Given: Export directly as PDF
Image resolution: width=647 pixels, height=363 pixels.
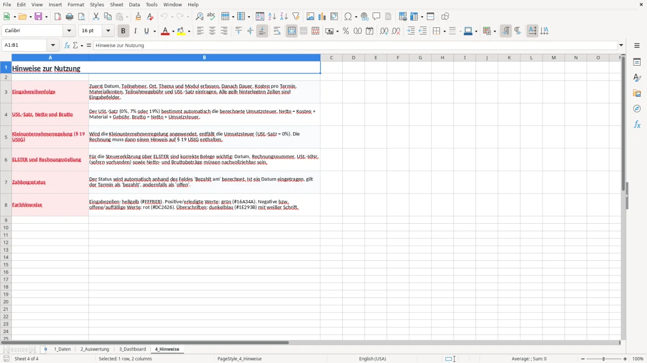Looking at the screenshot, I should pos(58,17).
